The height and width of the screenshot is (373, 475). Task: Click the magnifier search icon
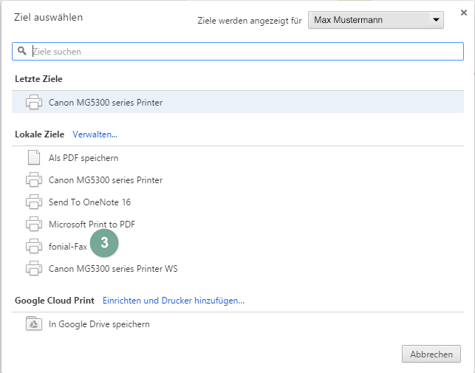(22, 51)
